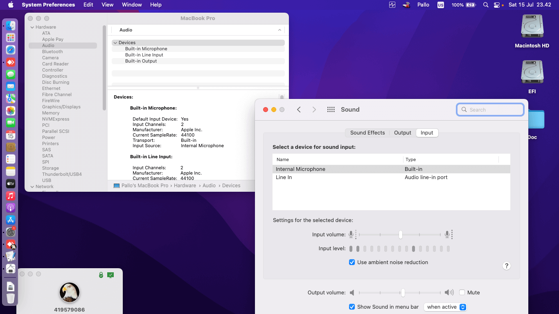Click System Preferences icon in the Dock
559x314 pixels.
click(x=11, y=232)
